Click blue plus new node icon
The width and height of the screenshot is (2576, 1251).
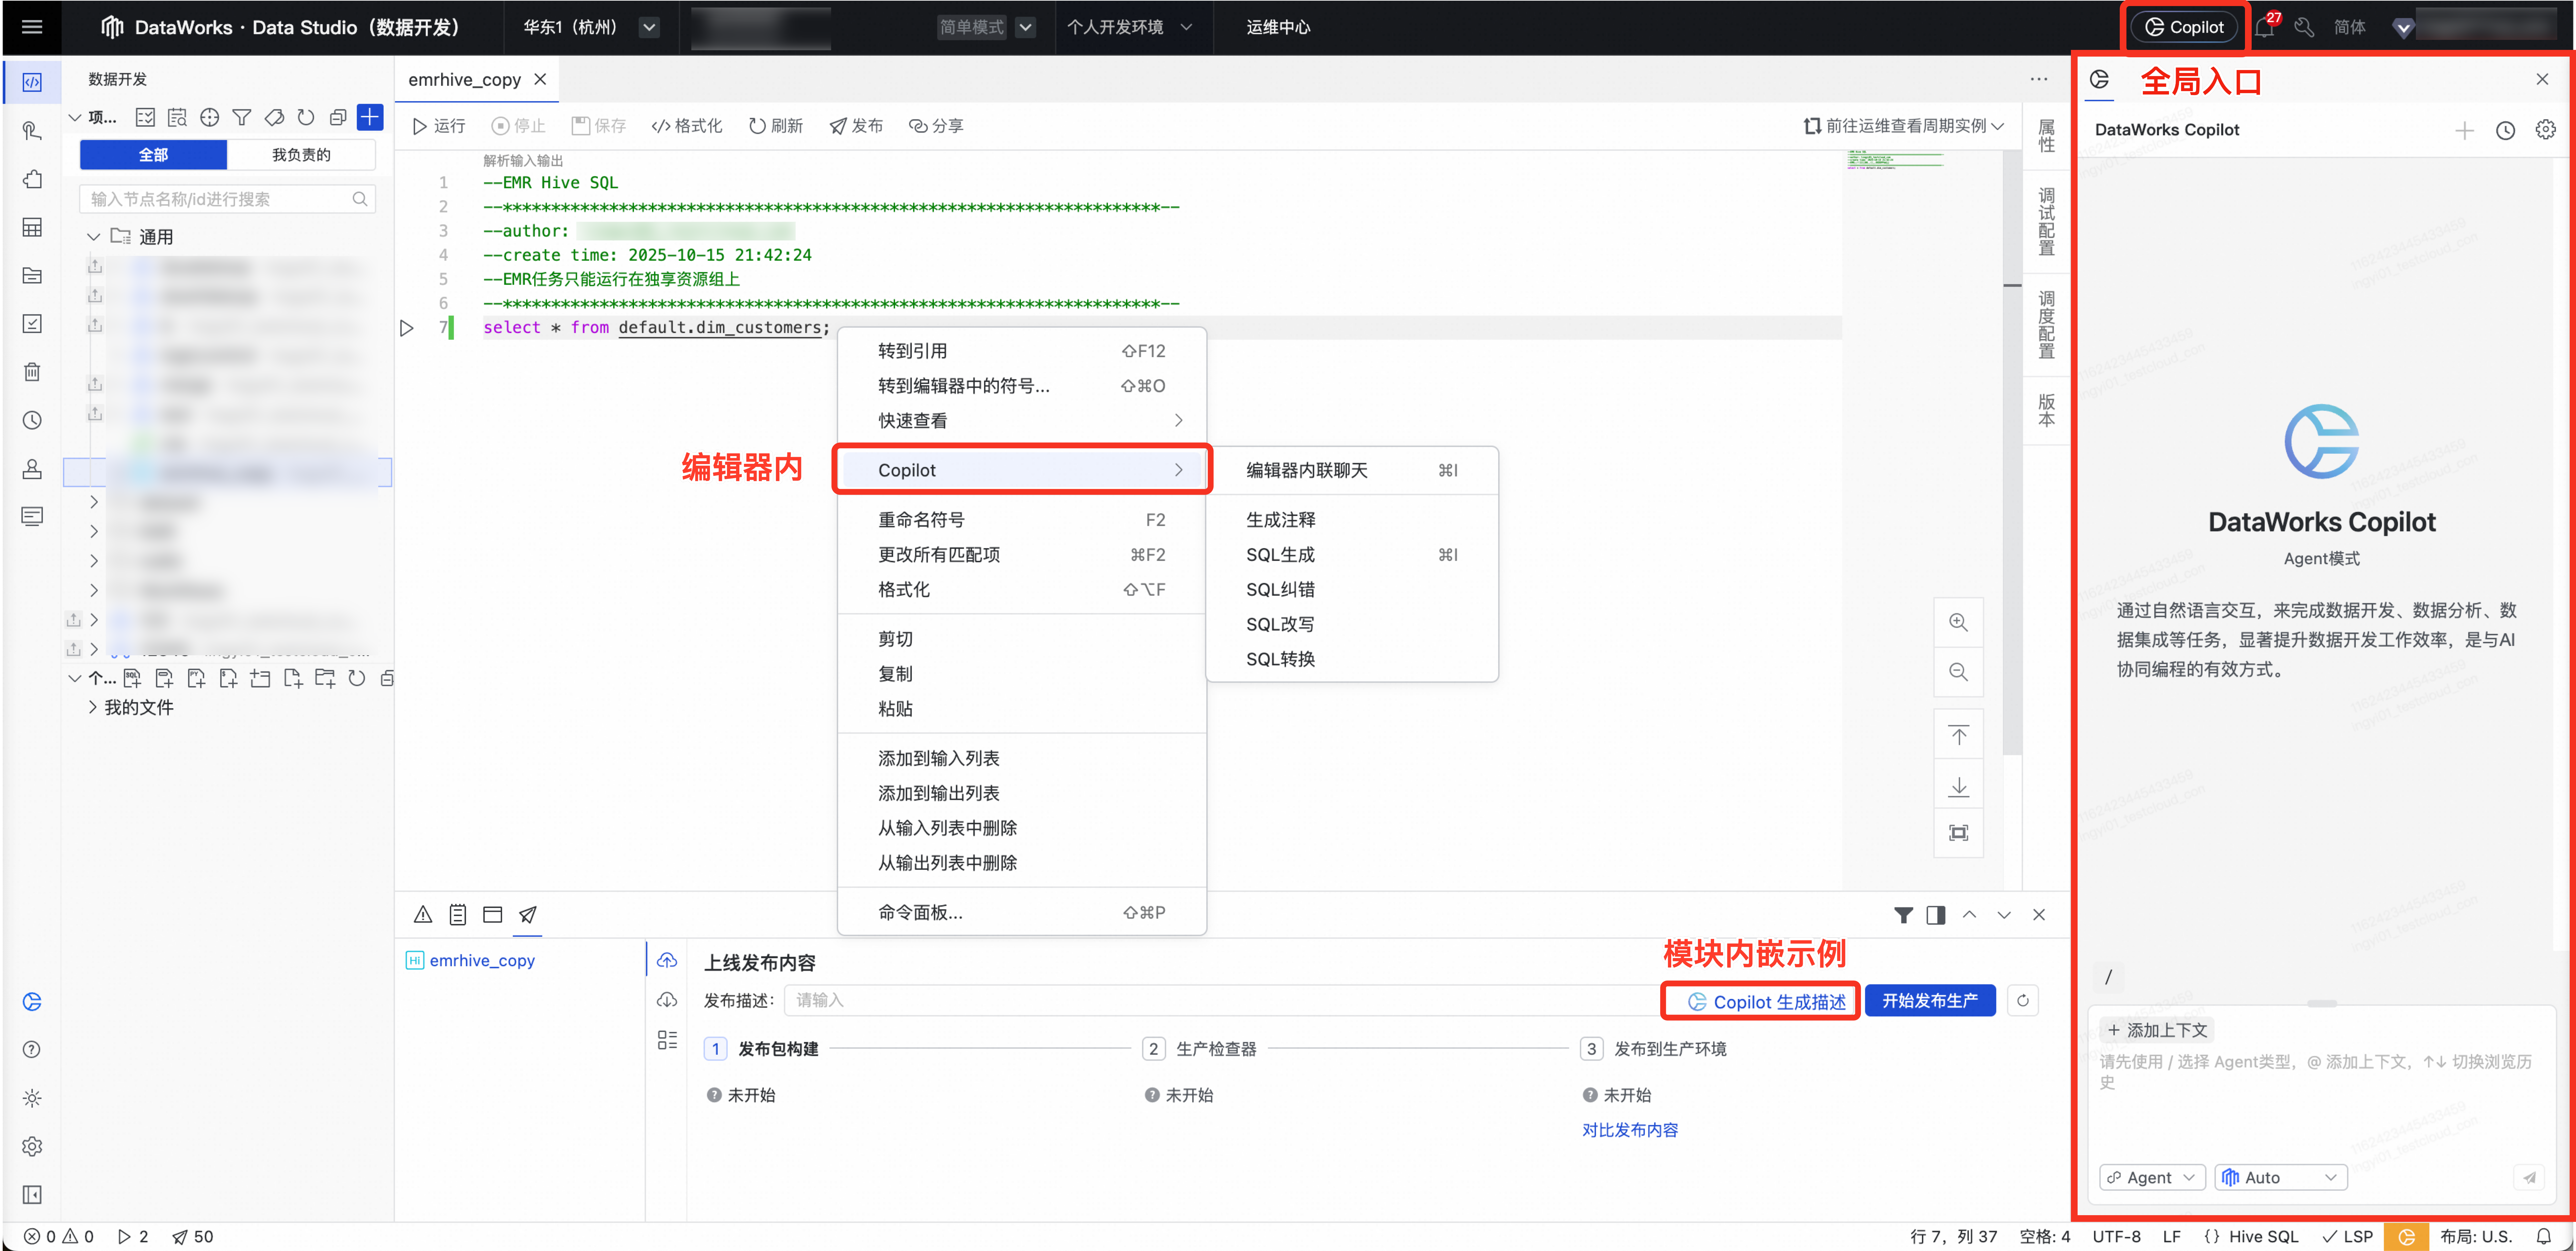(x=370, y=117)
